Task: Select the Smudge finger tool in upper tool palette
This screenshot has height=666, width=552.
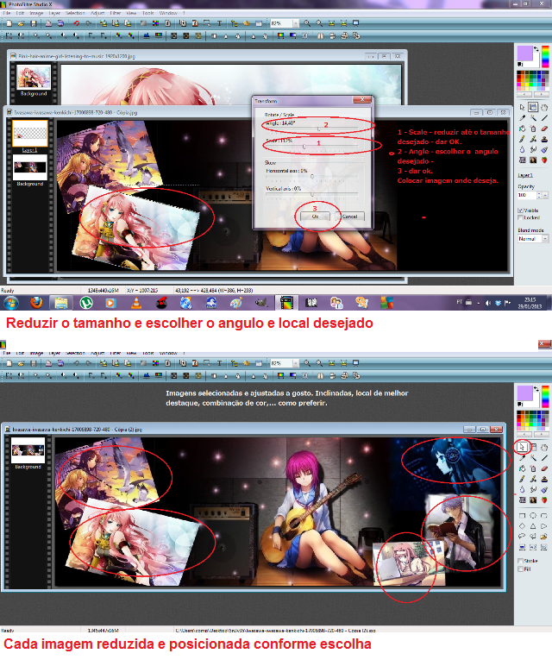Action: 533,149
